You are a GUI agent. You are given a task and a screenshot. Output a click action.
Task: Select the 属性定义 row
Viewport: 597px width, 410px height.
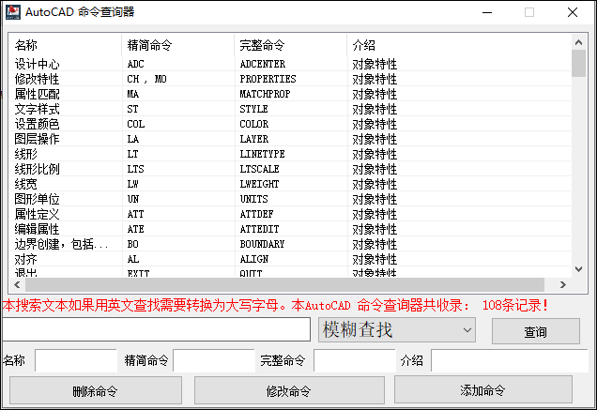click(290, 214)
